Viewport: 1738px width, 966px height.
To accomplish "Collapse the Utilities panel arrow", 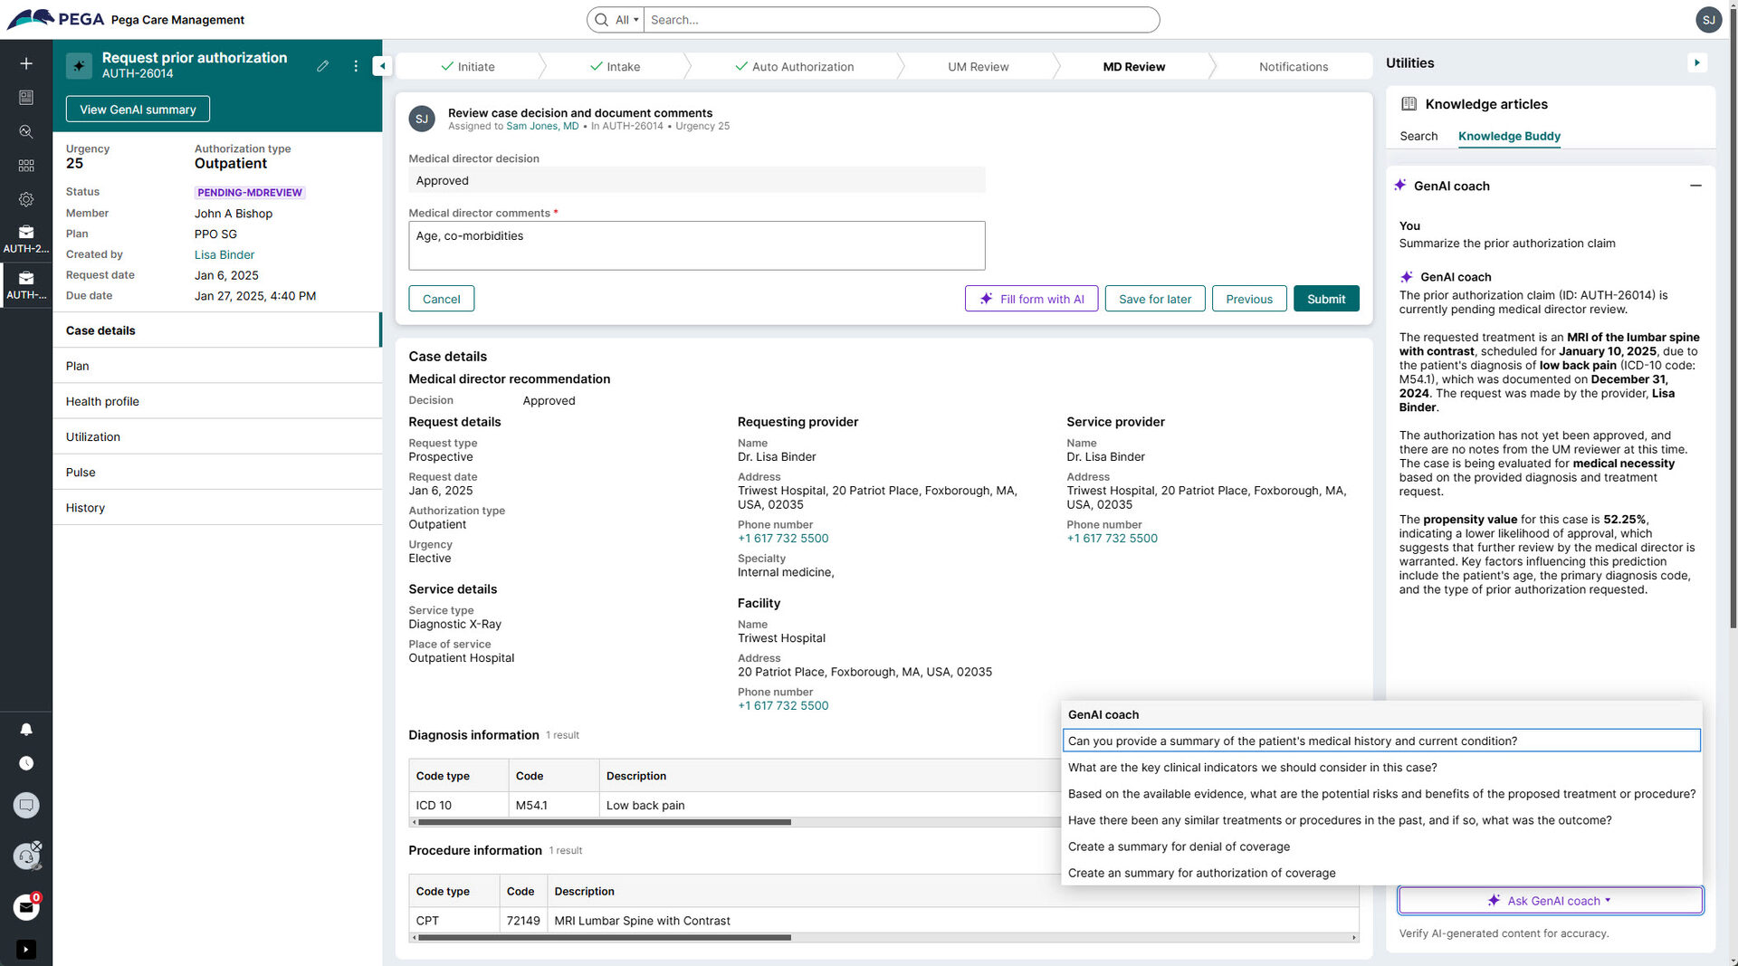I will pos(1697,62).
